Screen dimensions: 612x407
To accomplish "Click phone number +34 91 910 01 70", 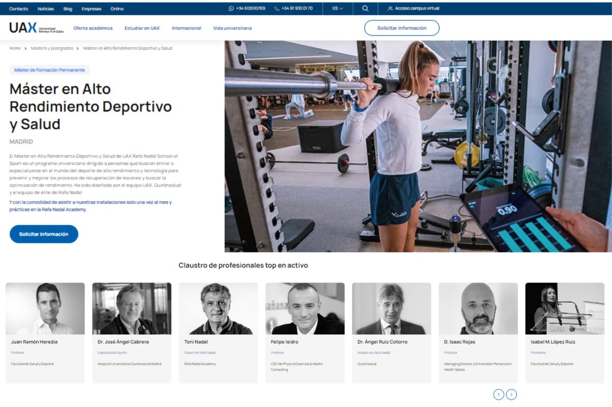I will (297, 9).
